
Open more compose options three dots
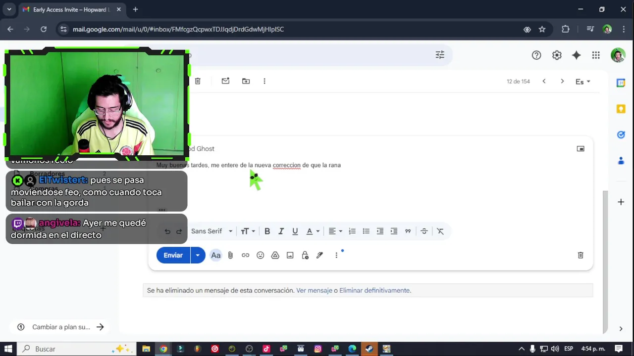(x=336, y=255)
